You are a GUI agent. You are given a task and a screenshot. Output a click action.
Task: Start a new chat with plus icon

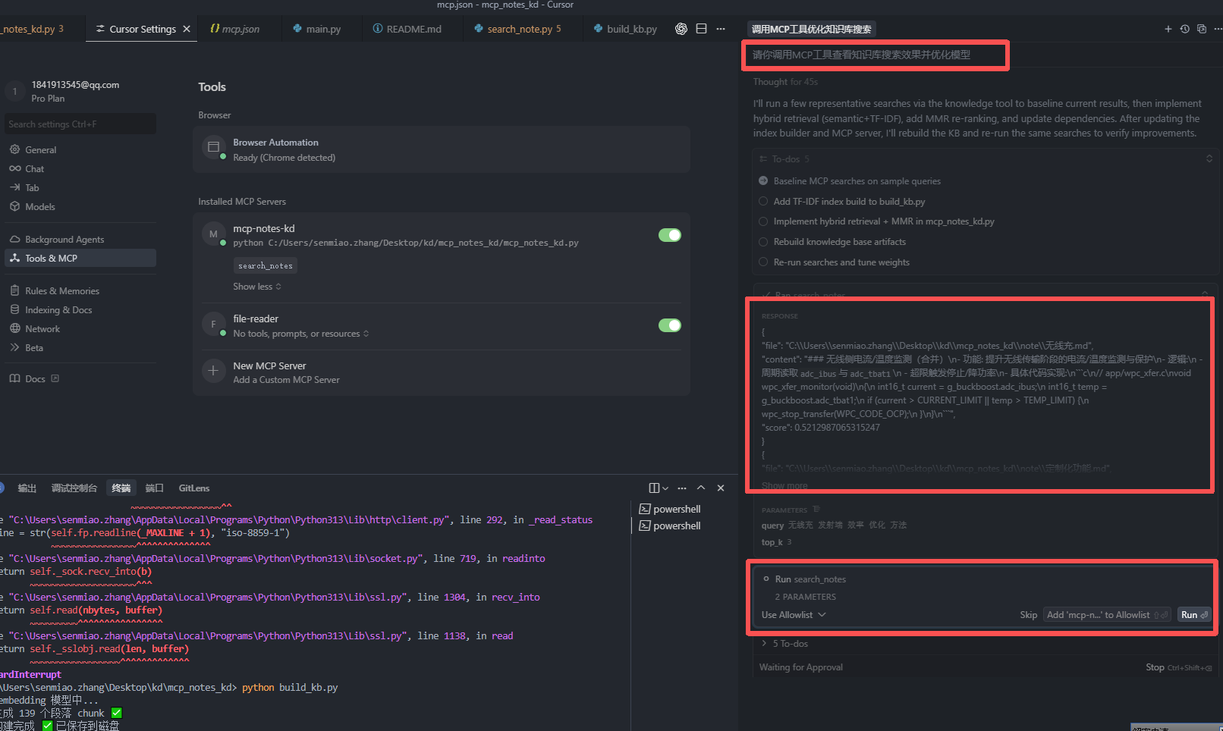(x=1168, y=29)
